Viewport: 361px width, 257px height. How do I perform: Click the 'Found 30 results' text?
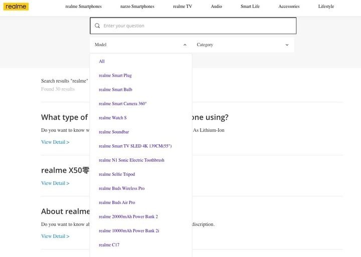[58, 89]
